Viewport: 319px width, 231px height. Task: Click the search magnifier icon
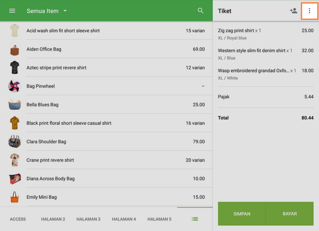click(x=201, y=11)
